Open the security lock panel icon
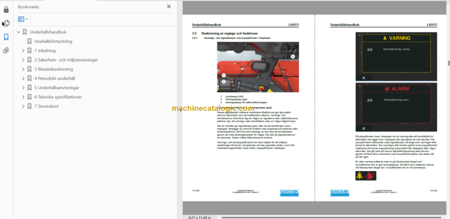450x219 pixels. [x=6, y=10]
